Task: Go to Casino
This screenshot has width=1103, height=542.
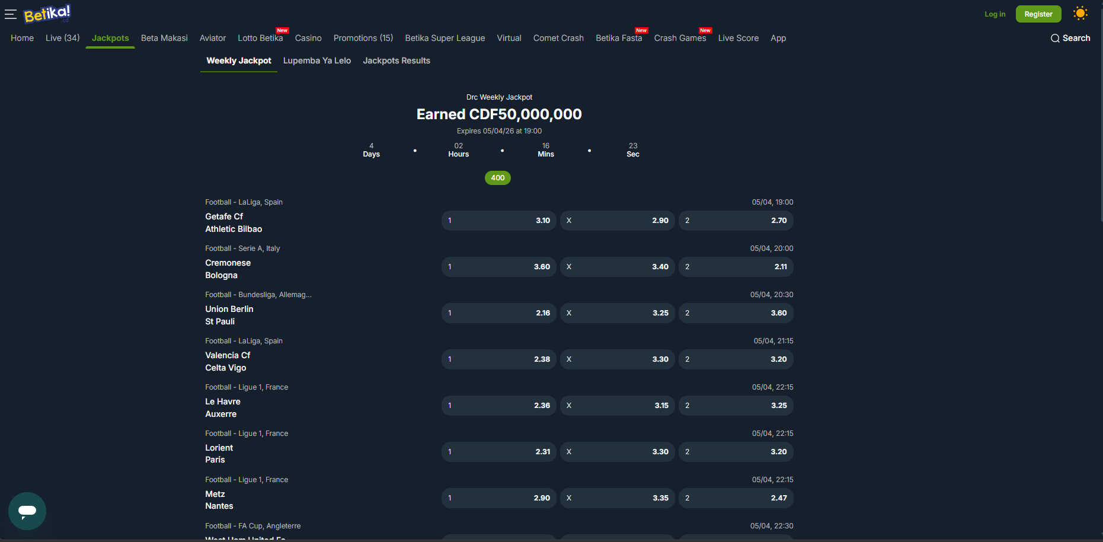Action: [x=308, y=38]
